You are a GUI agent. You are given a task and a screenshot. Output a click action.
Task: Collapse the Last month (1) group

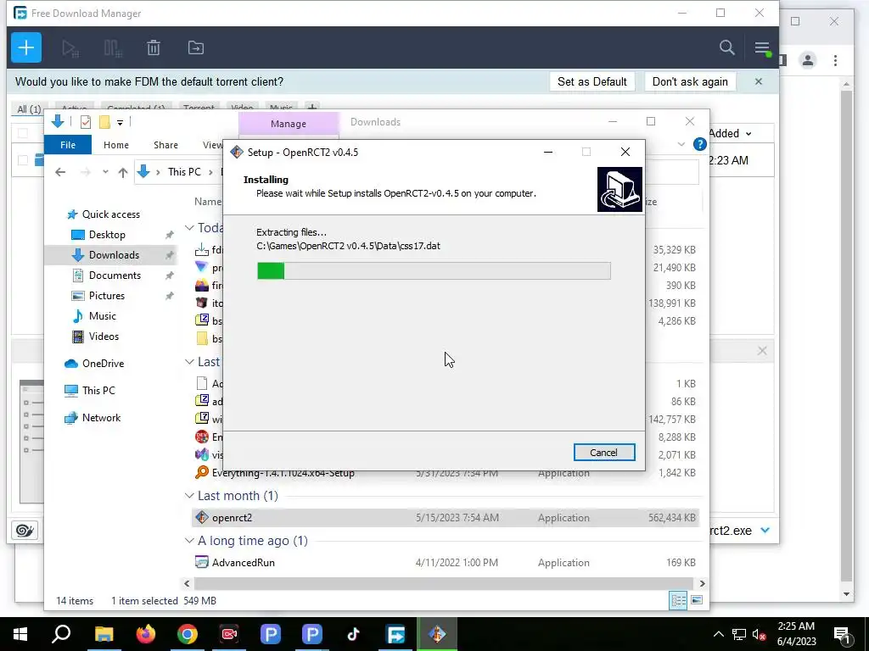tap(189, 496)
